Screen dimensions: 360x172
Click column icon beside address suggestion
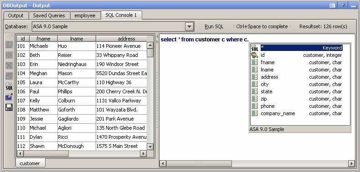coord(255,77)
